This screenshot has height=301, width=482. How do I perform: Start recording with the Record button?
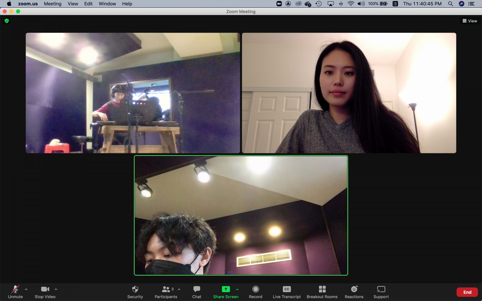(x=256, y=292)
